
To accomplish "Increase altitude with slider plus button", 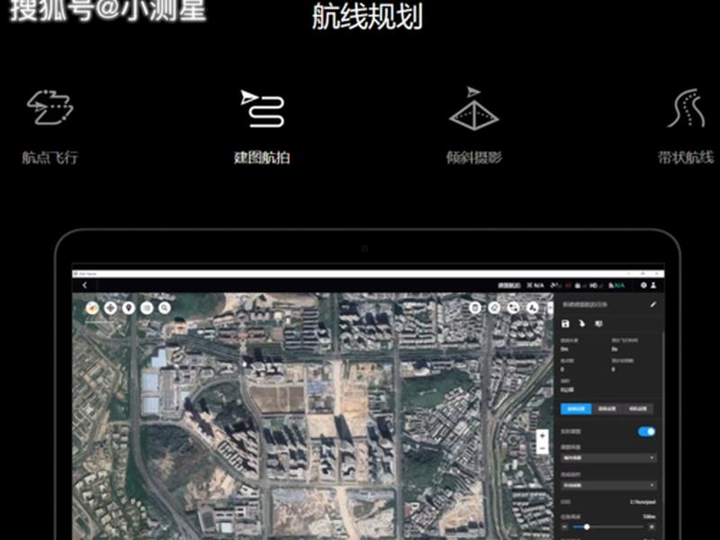I will pos(652,527).
